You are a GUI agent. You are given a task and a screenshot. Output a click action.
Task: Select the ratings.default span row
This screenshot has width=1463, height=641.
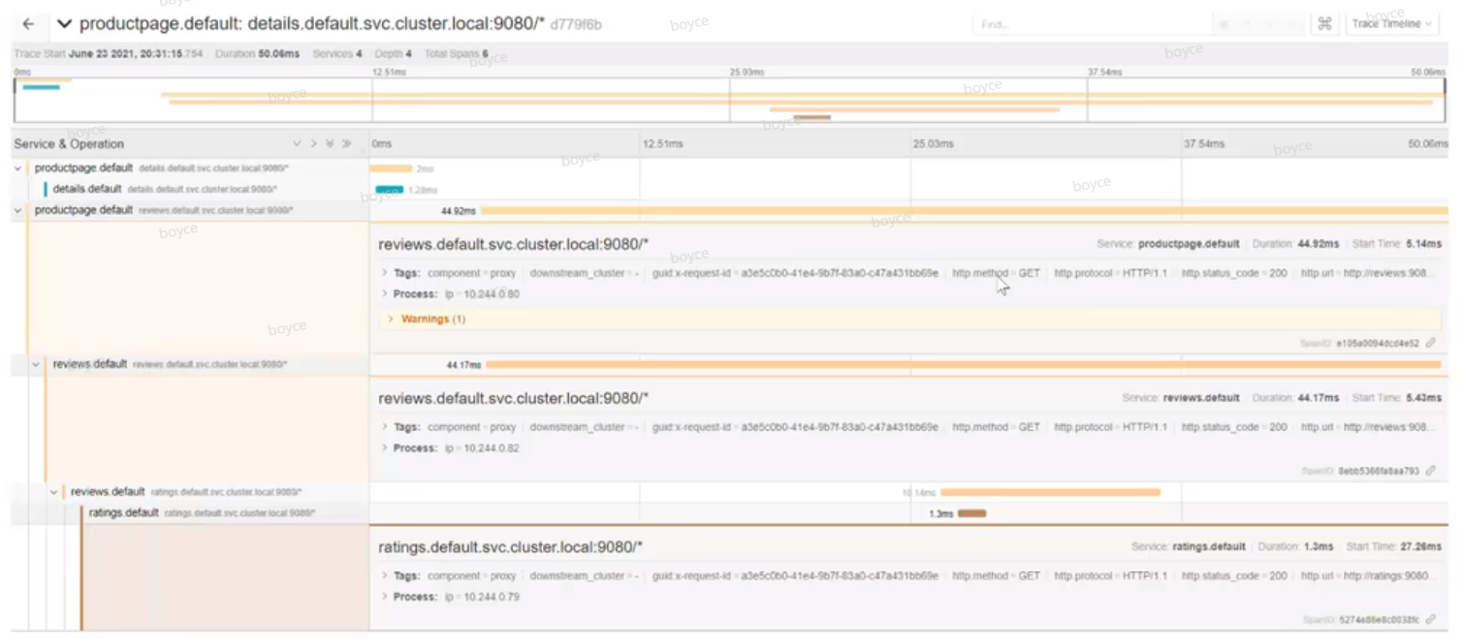[x=123, y=513]
